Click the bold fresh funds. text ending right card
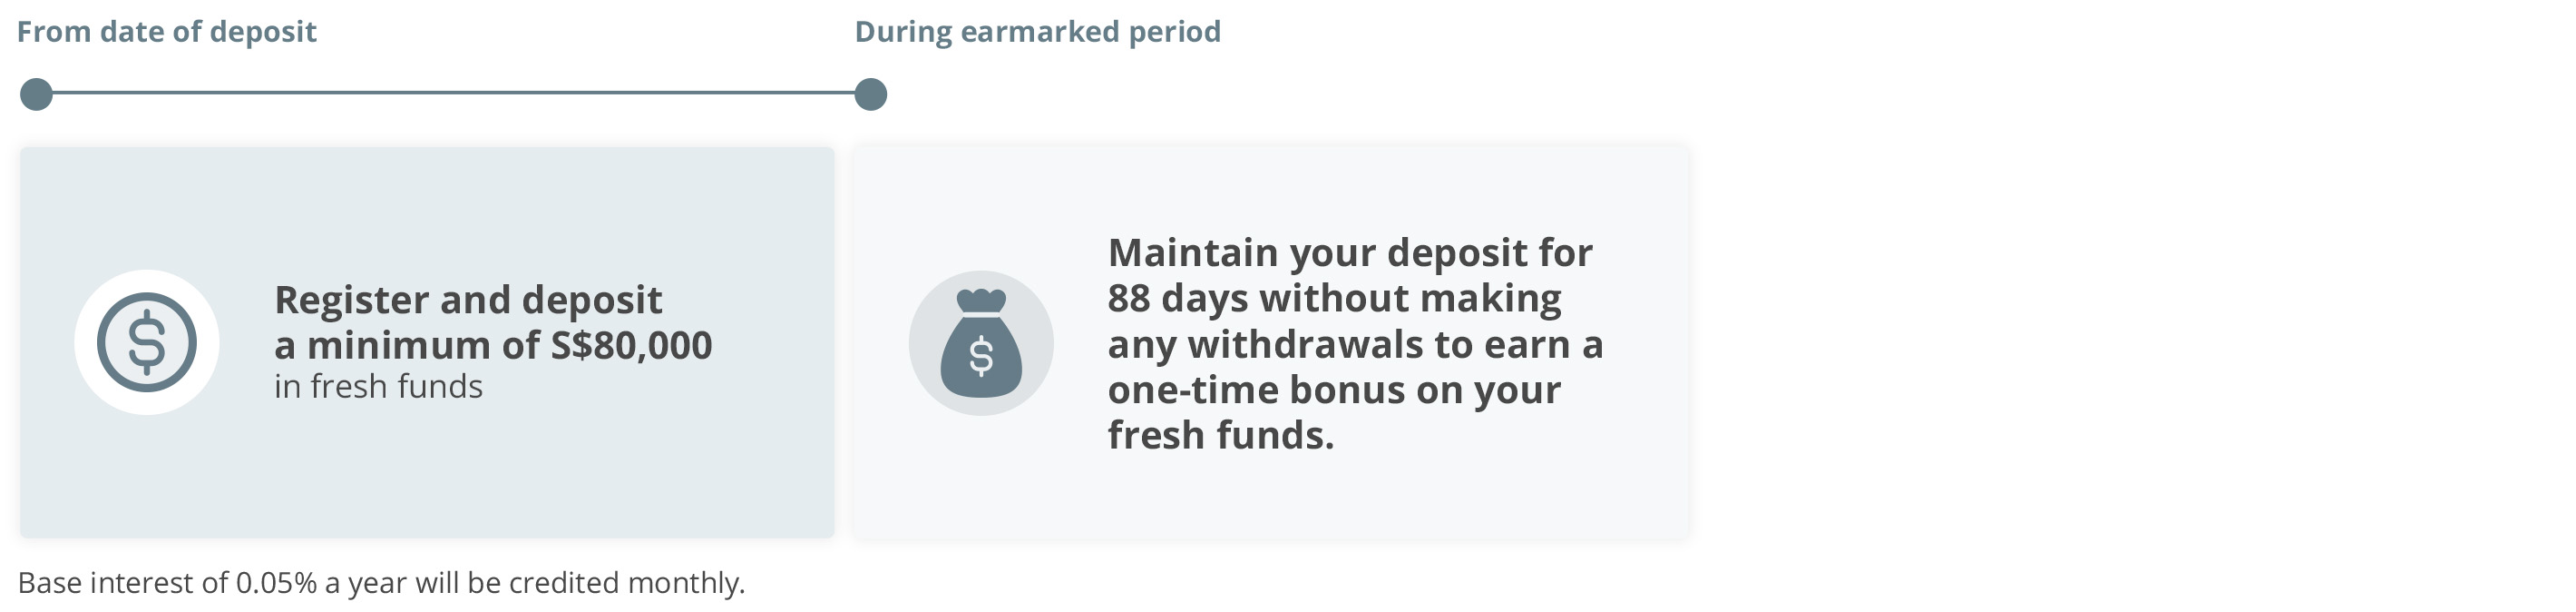This screenshot has width=2576, height=612. click(x=1221, y=436)
